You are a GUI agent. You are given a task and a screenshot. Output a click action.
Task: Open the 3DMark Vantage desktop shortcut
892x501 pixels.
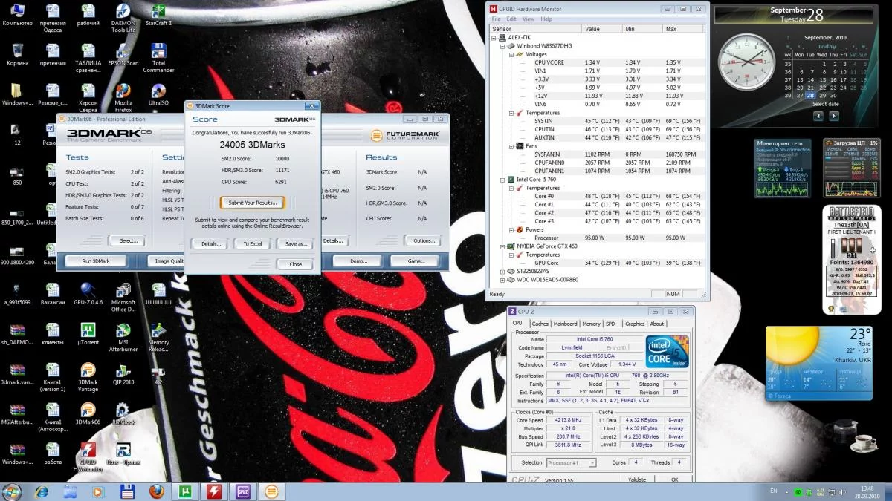(88, 376)
